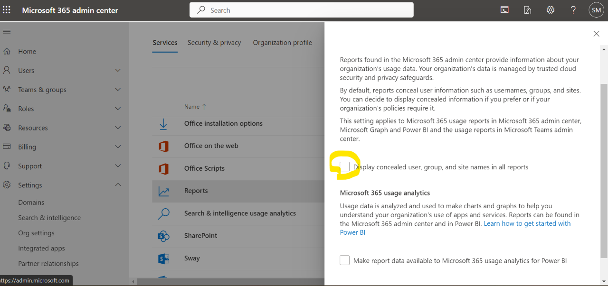Open Domains under Settings
Viewport: 608px width, 286px height.
31,202
